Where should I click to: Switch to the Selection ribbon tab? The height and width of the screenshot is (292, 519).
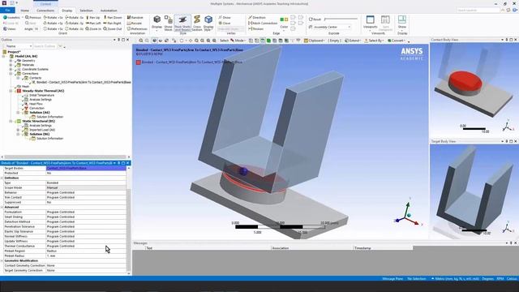click(x=86, y=11)
